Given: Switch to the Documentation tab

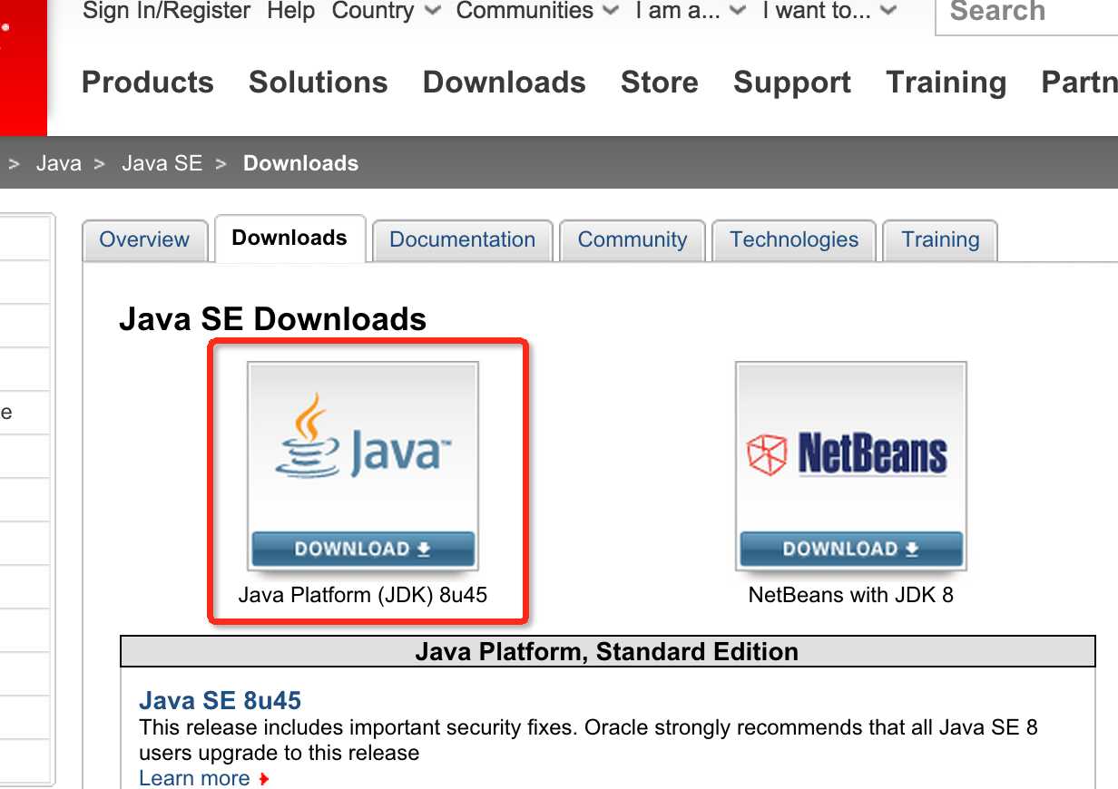Looking at the screenshot, I should tap(463, 240).
